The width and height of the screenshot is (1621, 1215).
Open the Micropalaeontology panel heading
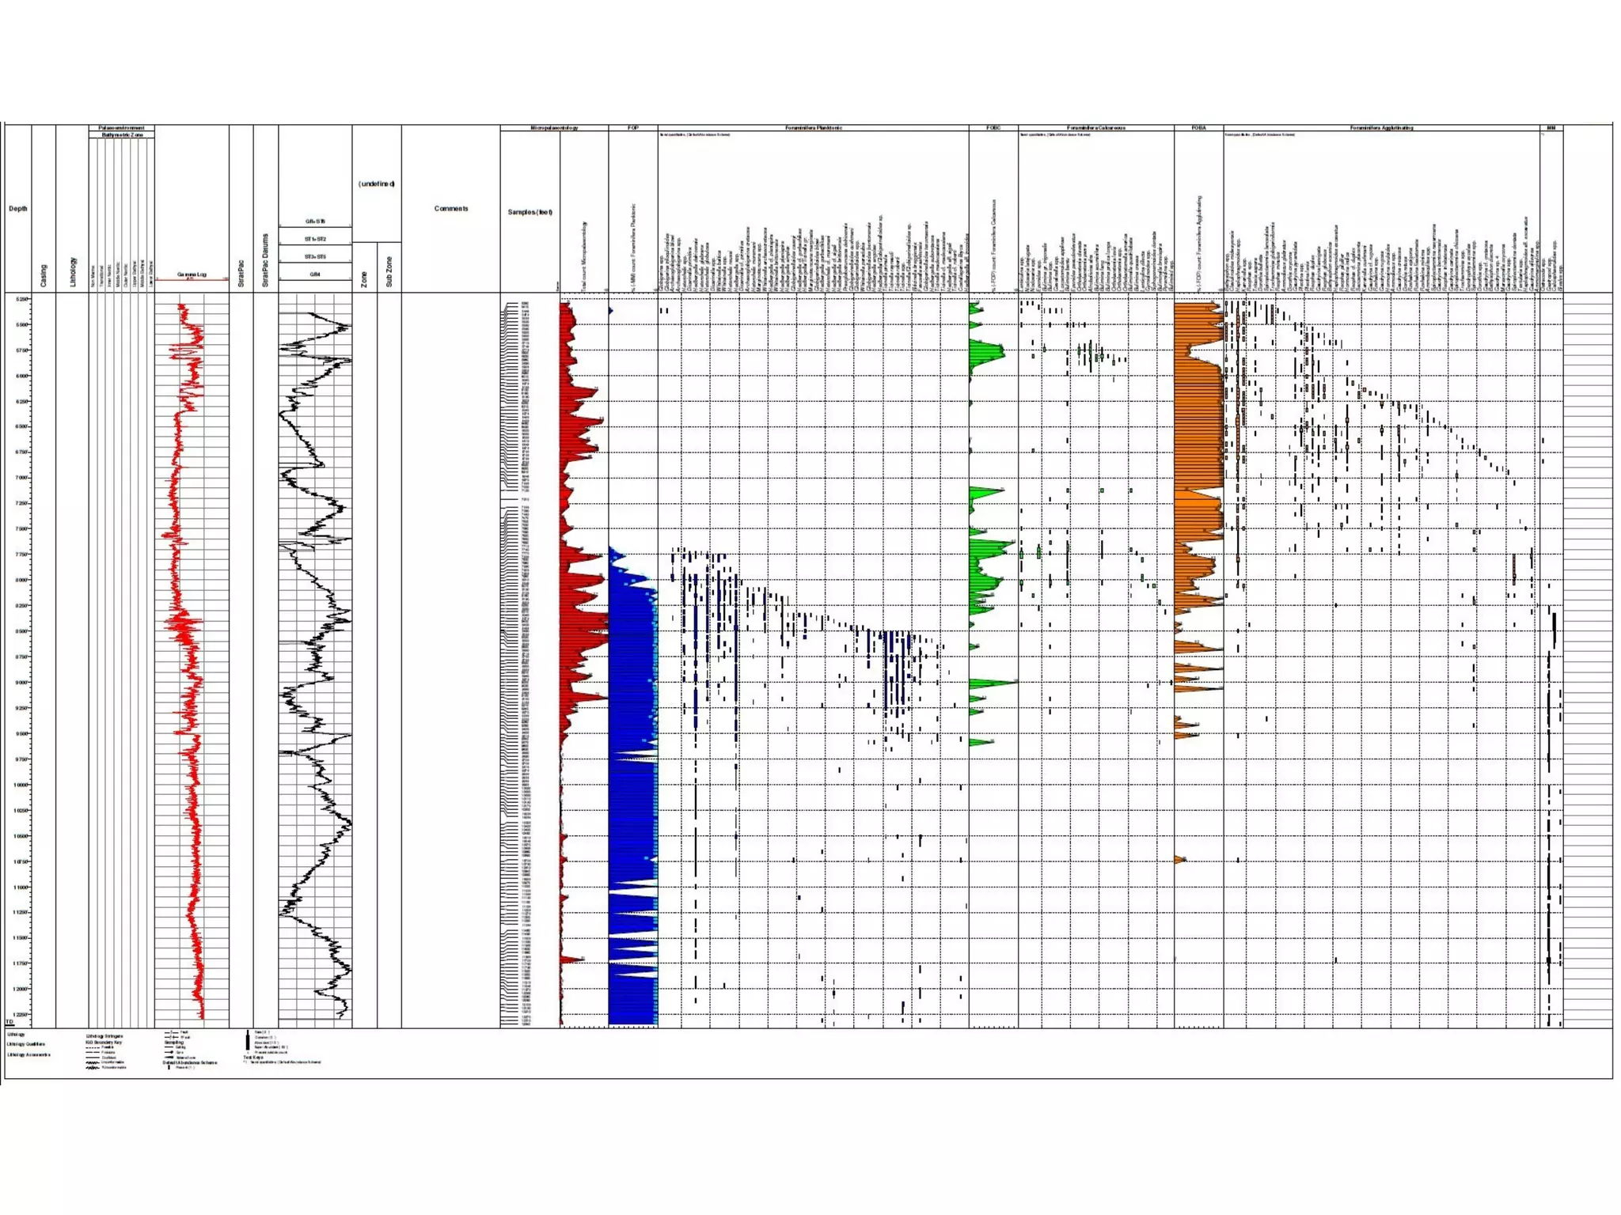pos(554,127)
